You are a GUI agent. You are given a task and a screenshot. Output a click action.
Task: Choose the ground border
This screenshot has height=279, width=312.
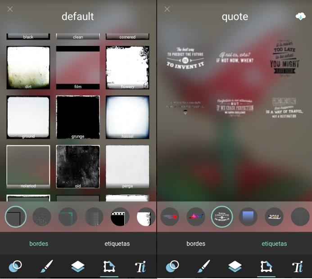(x=28, y=117)
